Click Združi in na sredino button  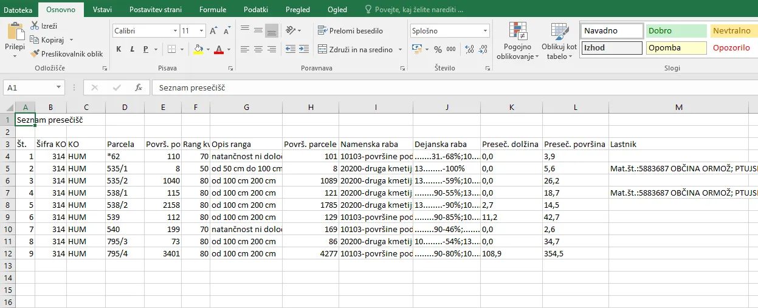pos(355,49)
